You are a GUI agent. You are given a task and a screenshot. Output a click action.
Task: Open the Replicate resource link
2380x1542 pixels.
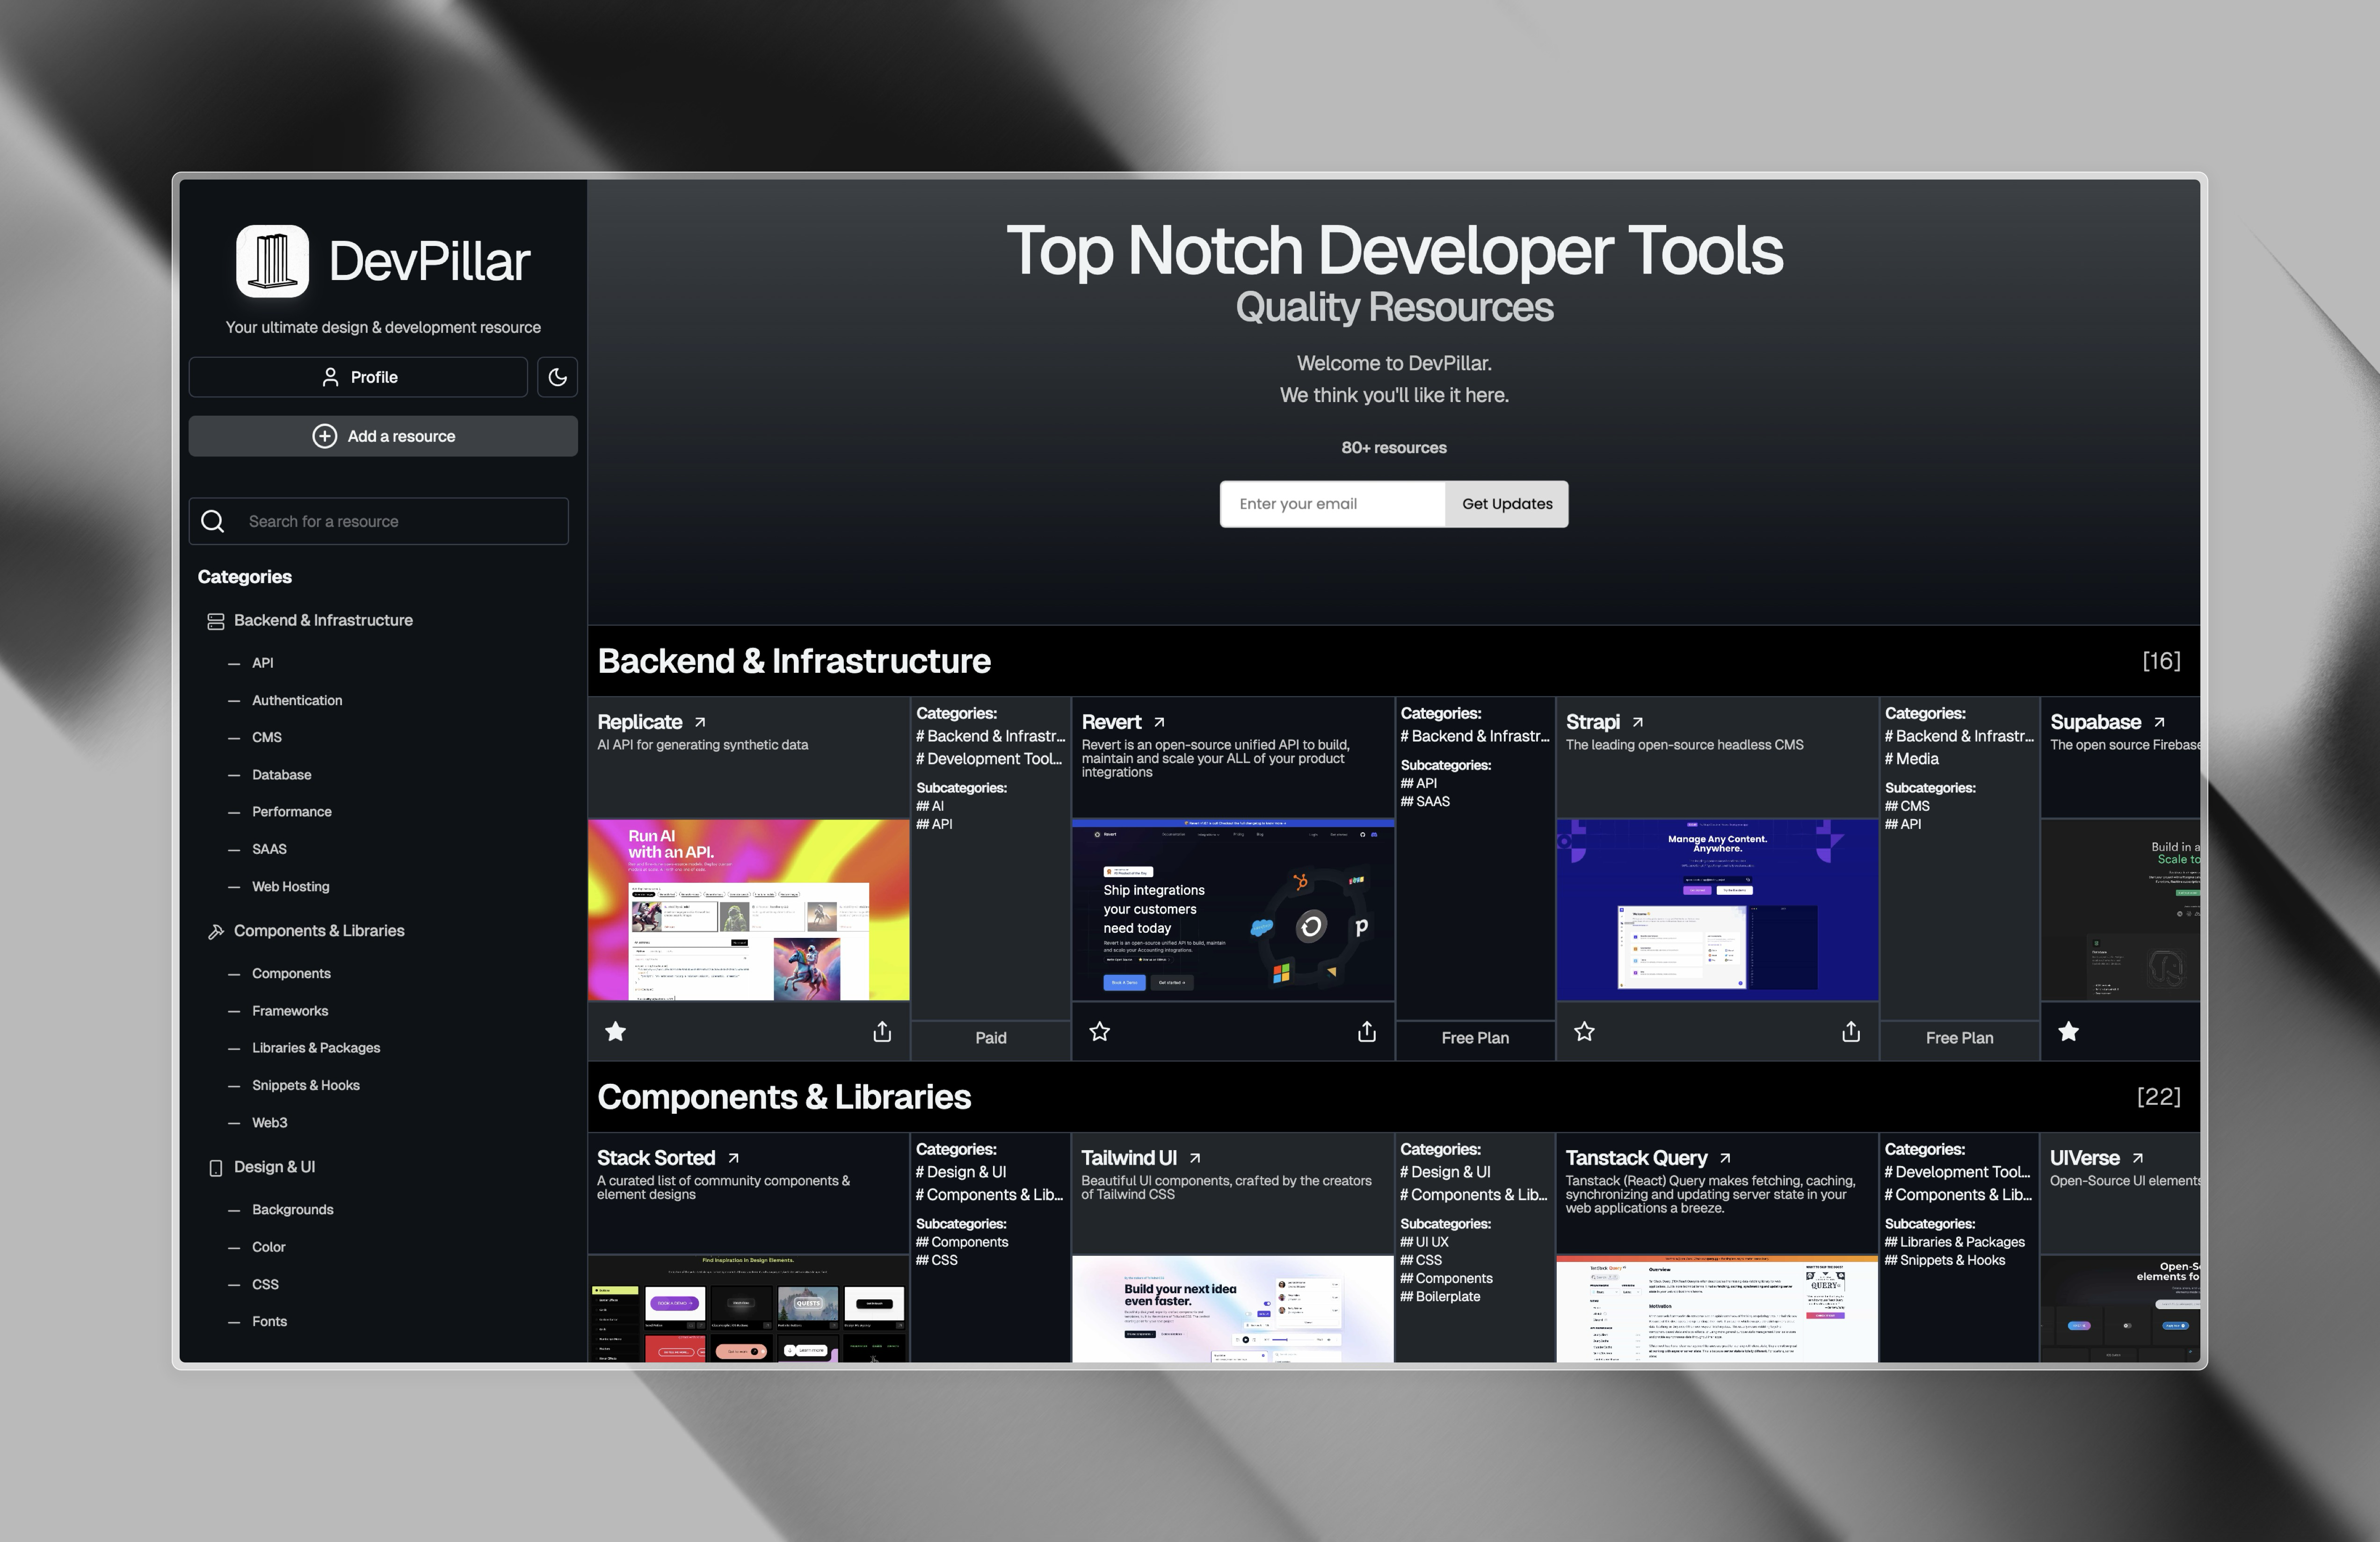pyautogui.click(x=639, y=721)
